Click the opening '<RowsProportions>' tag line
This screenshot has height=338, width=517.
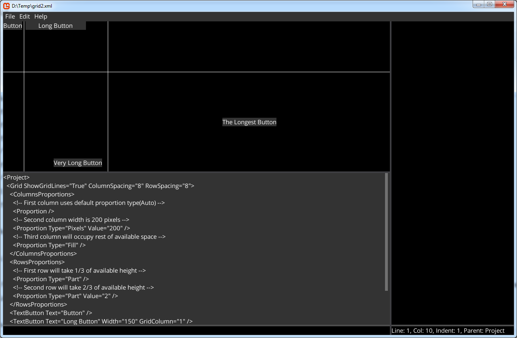coord(37,262)
